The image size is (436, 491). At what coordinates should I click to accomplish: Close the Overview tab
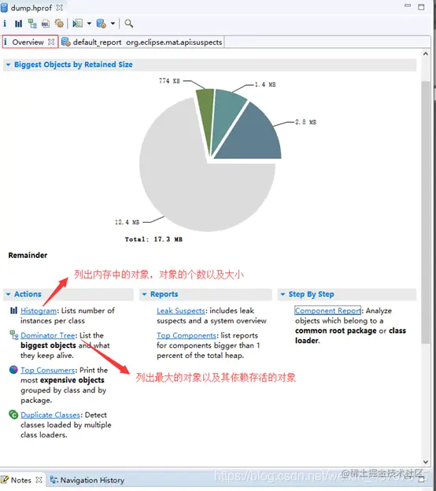pos(51,42)
